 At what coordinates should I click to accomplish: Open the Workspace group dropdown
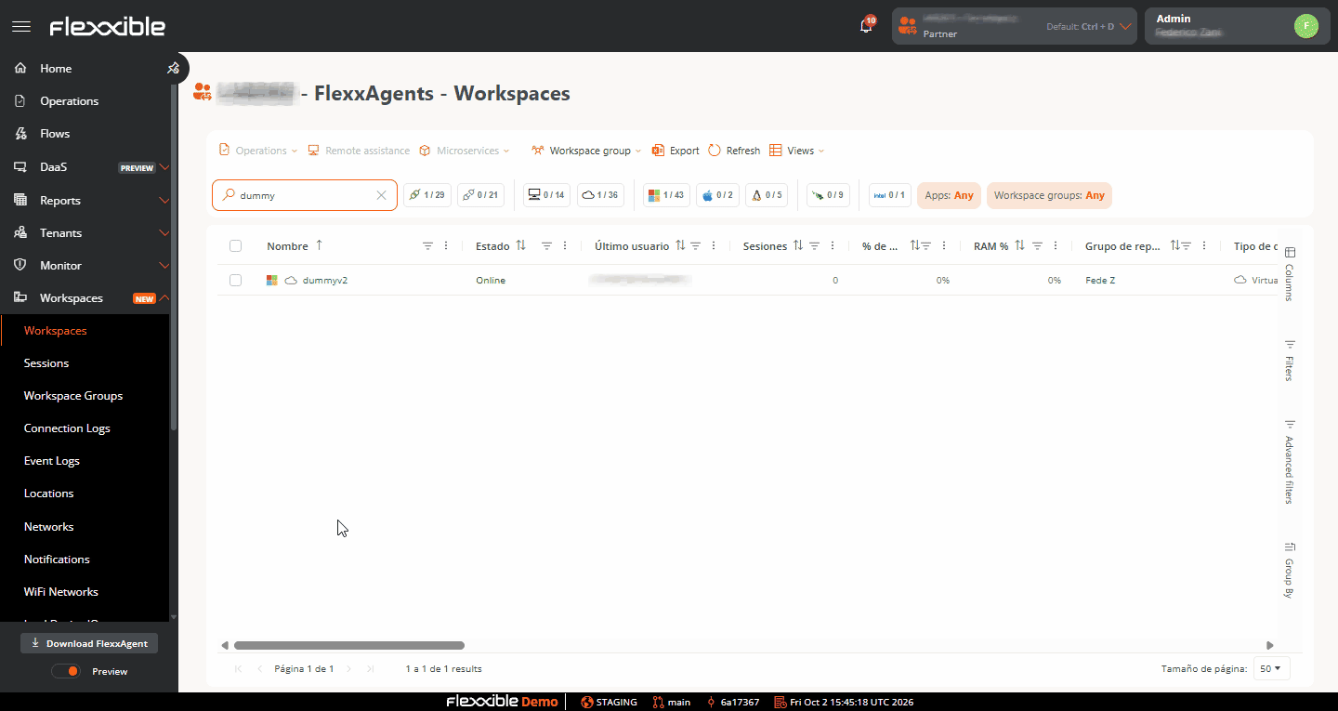coord(586,151)
